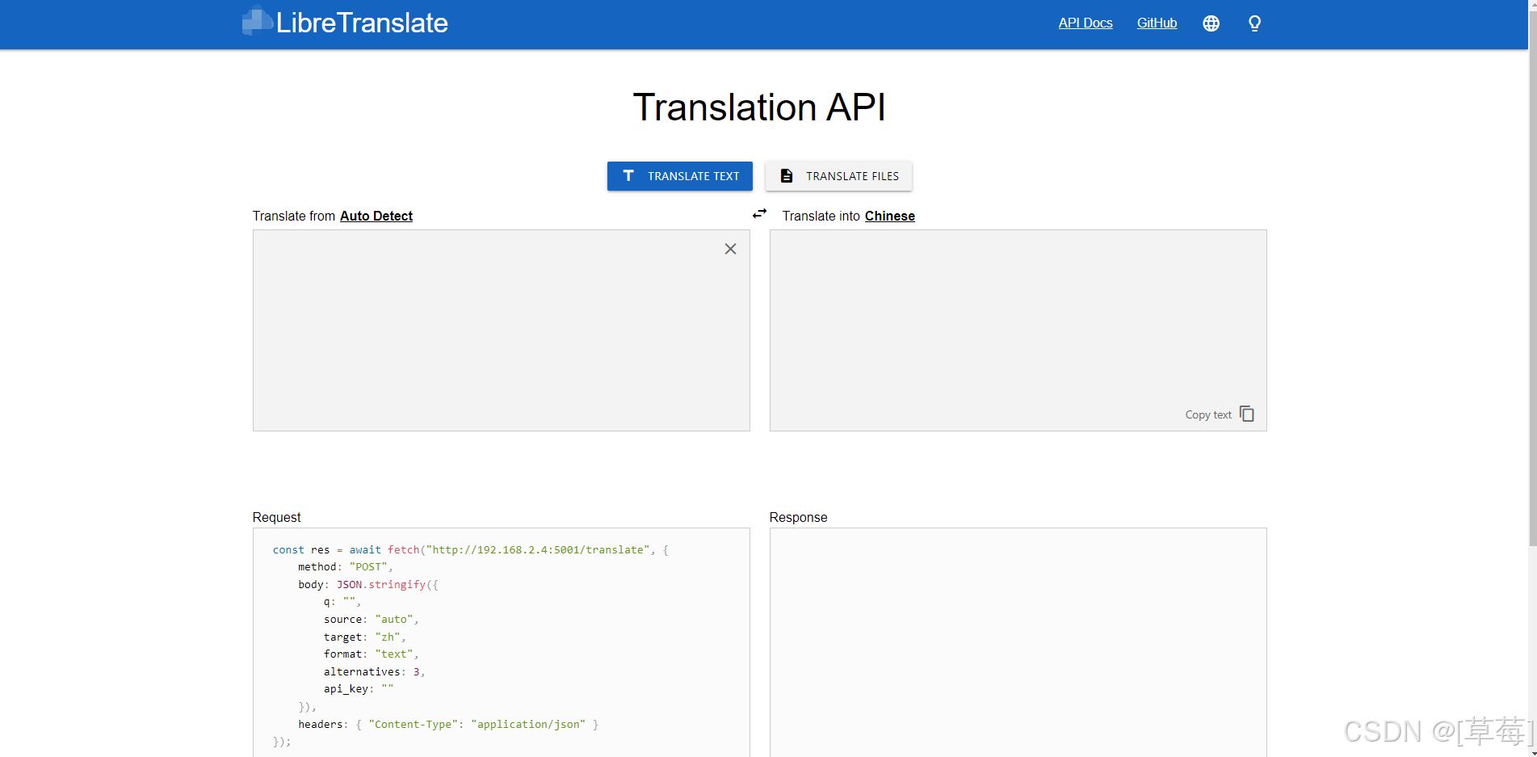1537x757 pixels.
Task: Select the Translate Text tab
Action: click(x=679, y=175)
